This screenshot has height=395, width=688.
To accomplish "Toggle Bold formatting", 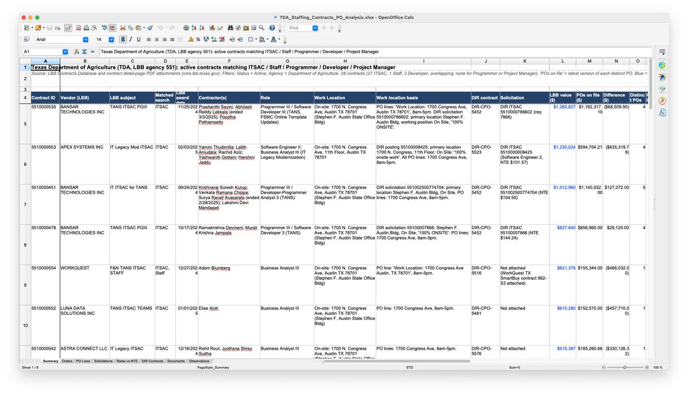I will (123, 39).
